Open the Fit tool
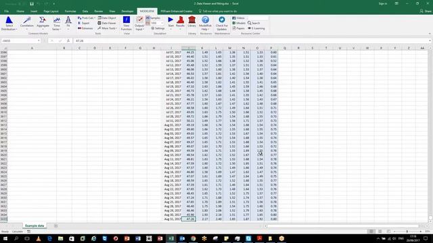 68,23
